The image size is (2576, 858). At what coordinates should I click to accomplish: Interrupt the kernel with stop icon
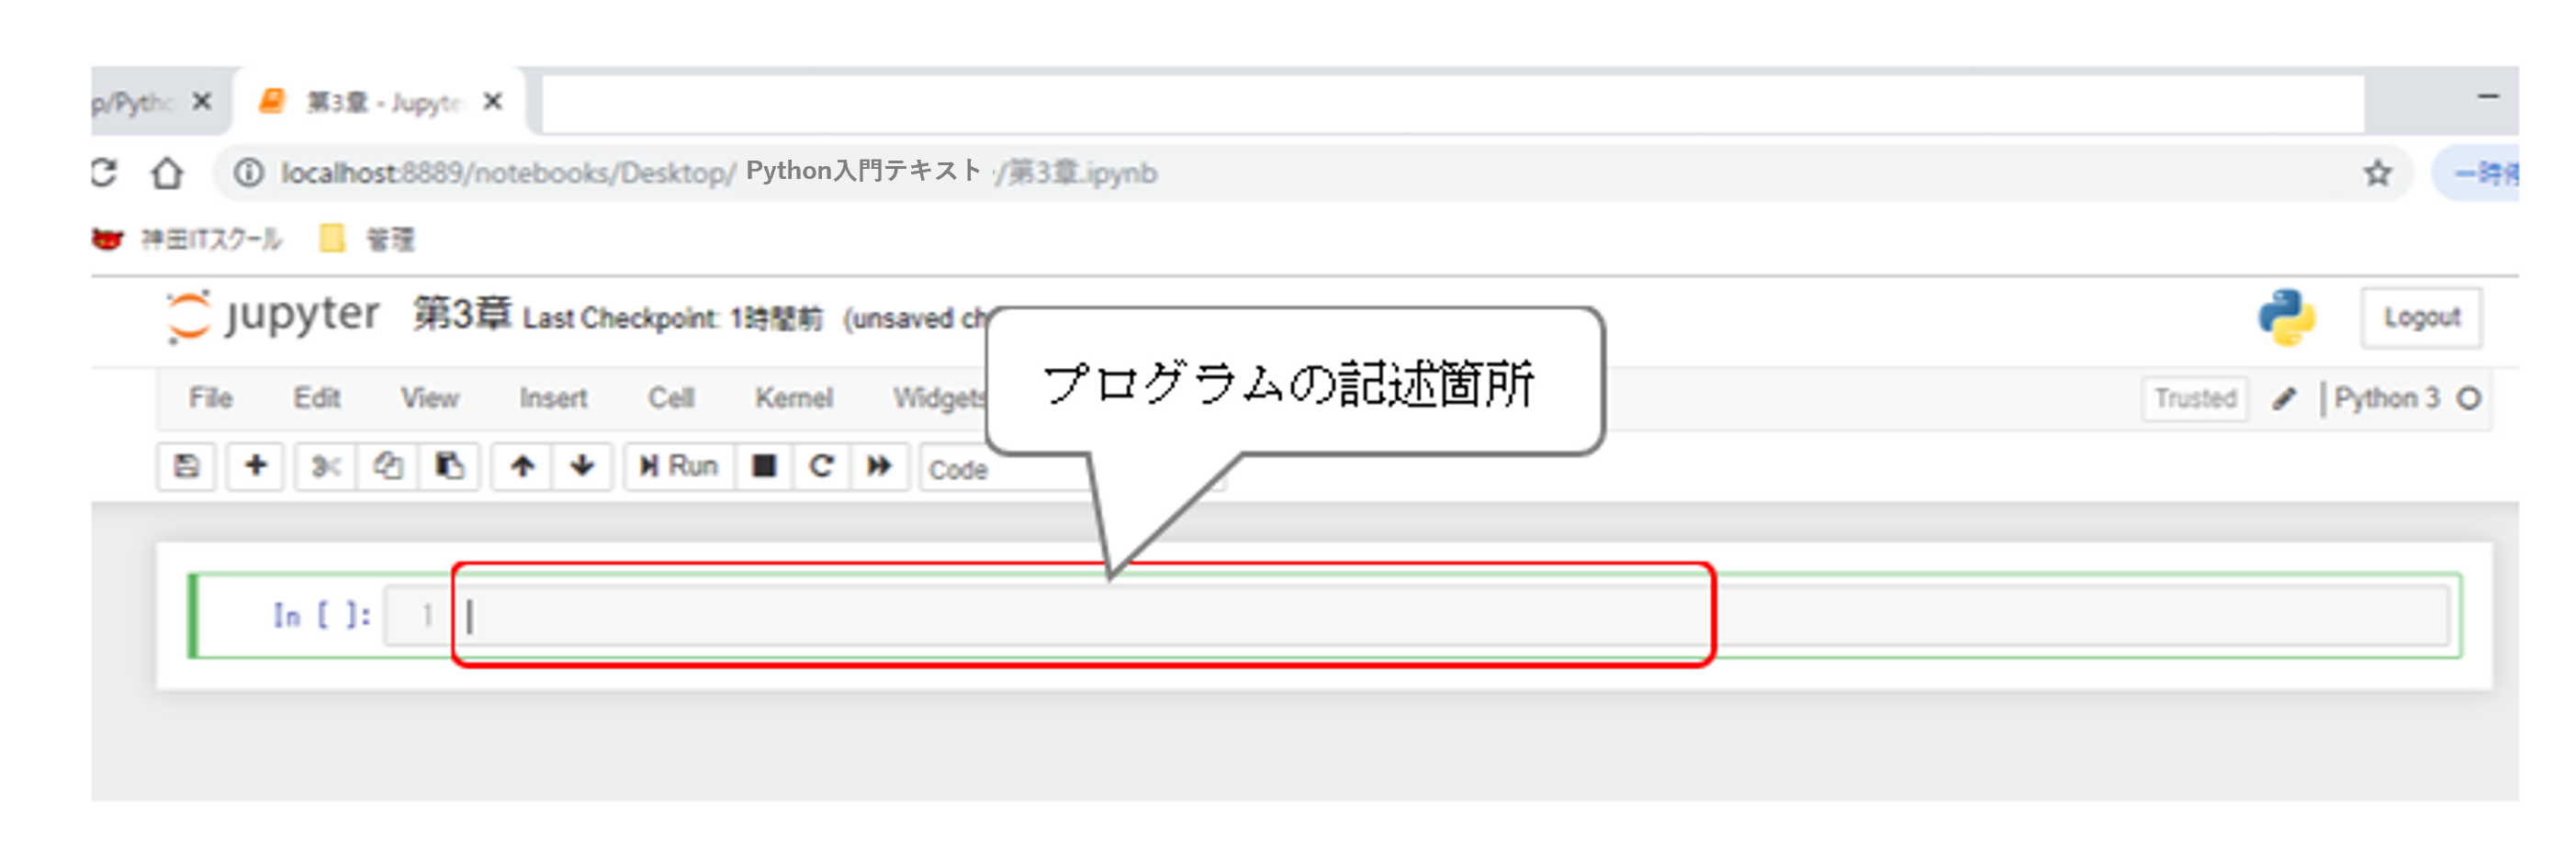coord(764,466)
